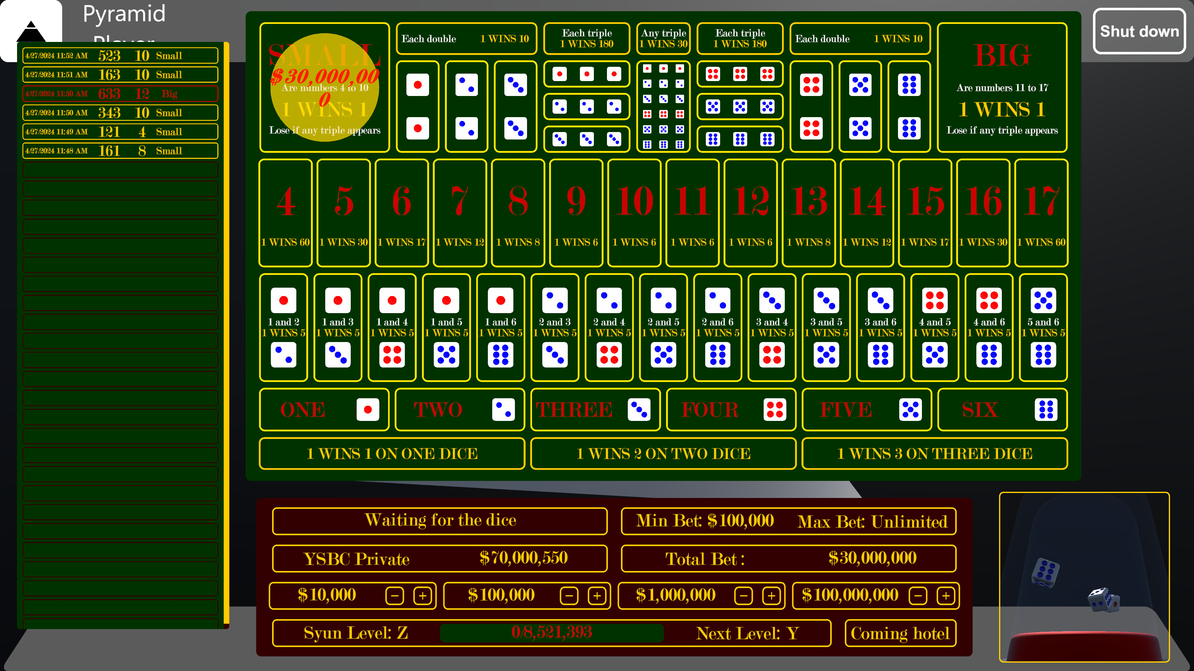Increase the $1,000,000 chip value with plus
Screen dimensions: 1194x671
[771, 596]
